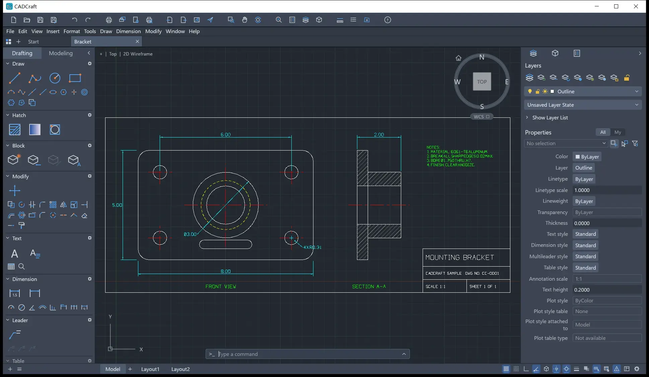Select the Ellipse draw tool
This screenshot has height=377, width=649.
click(x=53, y=92)
